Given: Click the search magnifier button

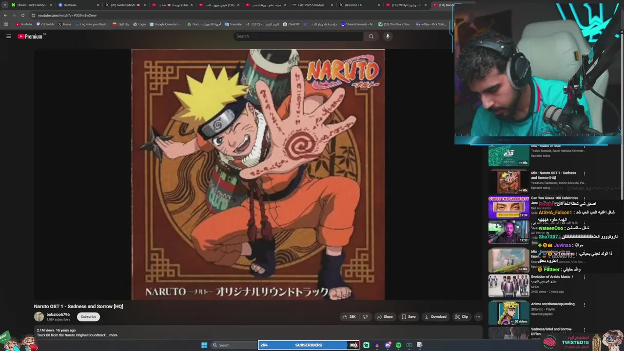Looking at the screenshot, I should coord(371,36).
